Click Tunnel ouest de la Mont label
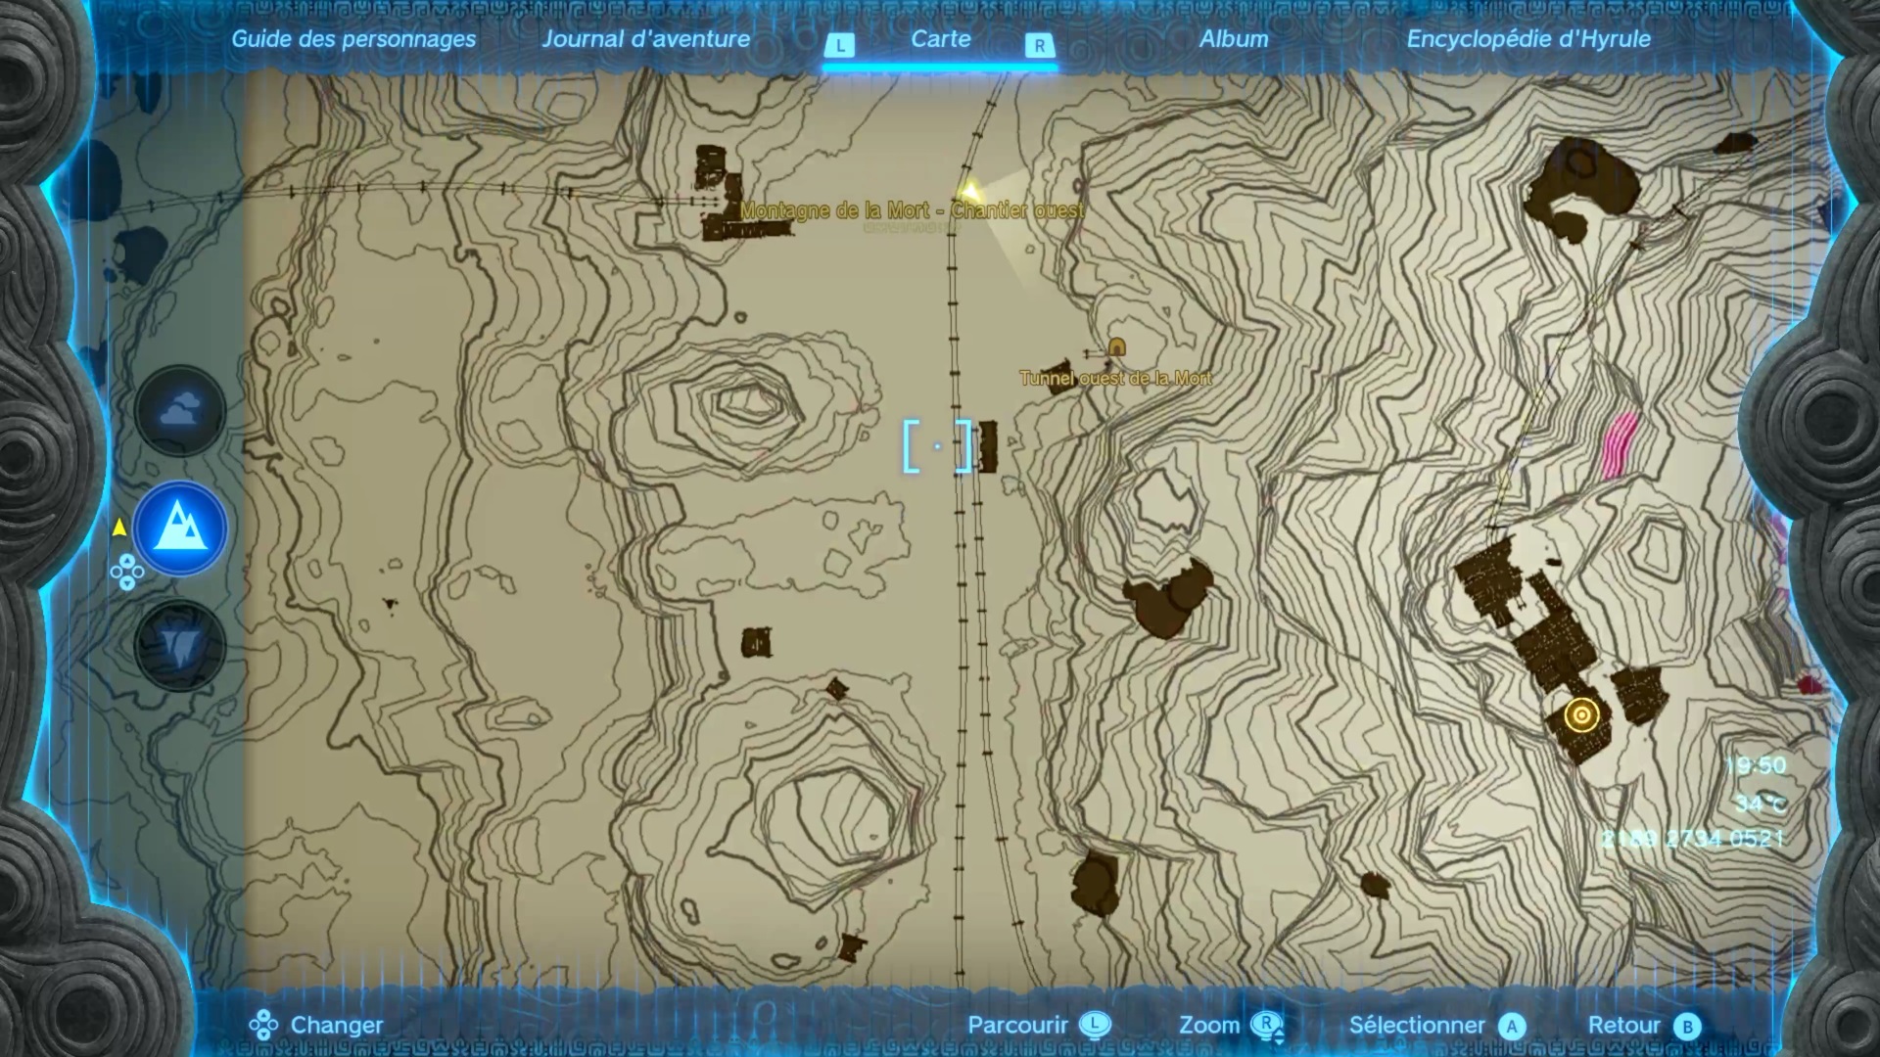Image resolution: width=1880 pixels, height=1057 pixels. (1115, 378)
